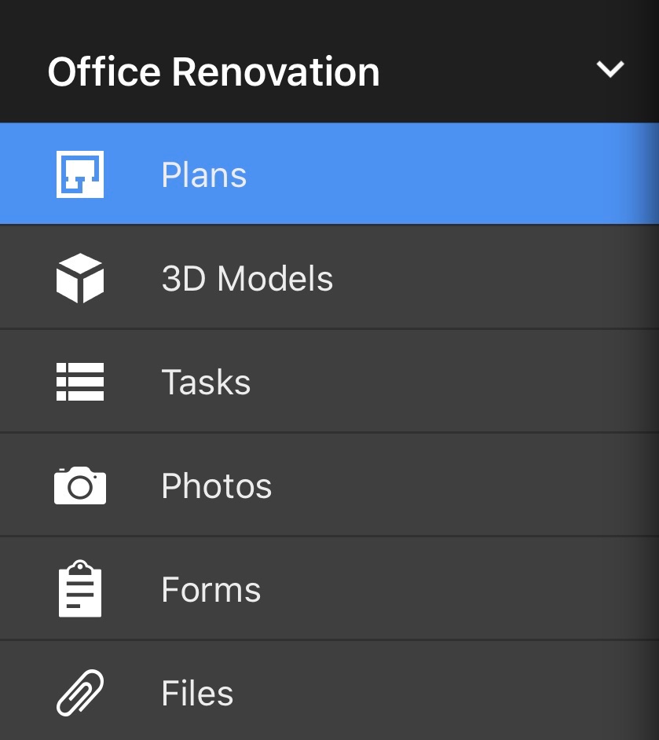Open the Plans menu label
This screenshot has height=740, width=659.
click(x=204, y=175)
